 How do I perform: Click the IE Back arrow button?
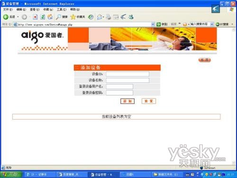pyautogui.click(x=6, y=17)
